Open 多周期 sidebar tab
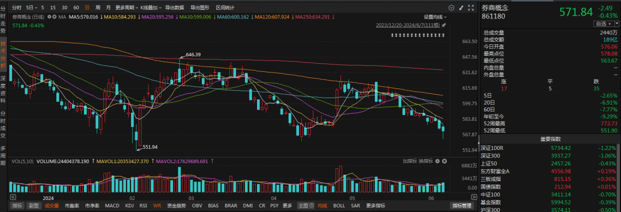Image resolution: width=621 pixels, height=212 pixels. 3,156
